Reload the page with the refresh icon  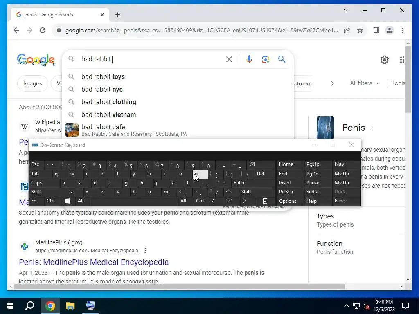43,30
